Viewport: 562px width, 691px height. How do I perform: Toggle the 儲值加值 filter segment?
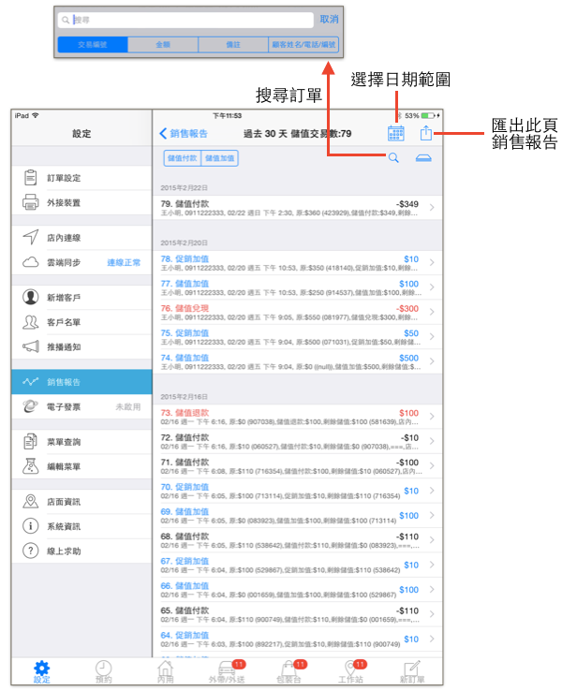[219, 158]
